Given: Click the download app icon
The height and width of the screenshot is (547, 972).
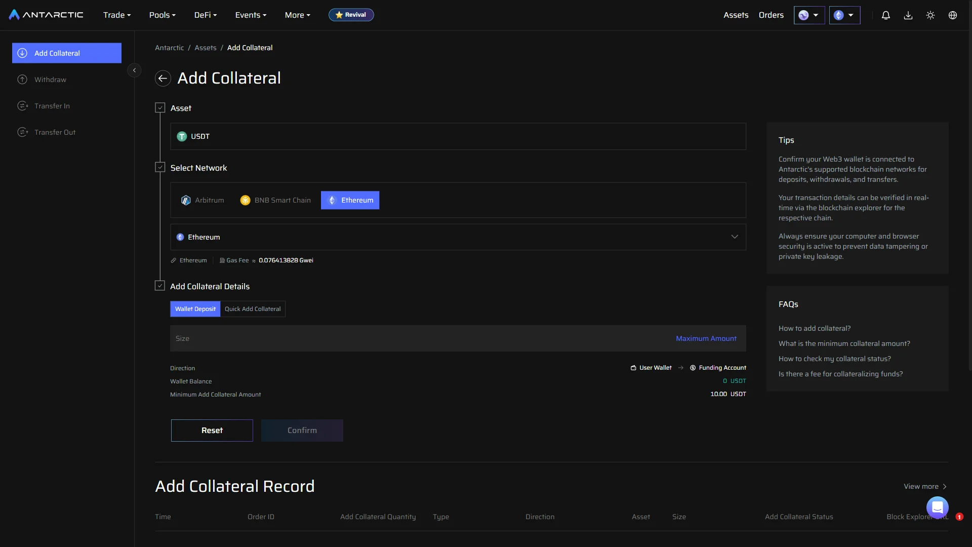Looking at the screenshot, I should [908, 15].
